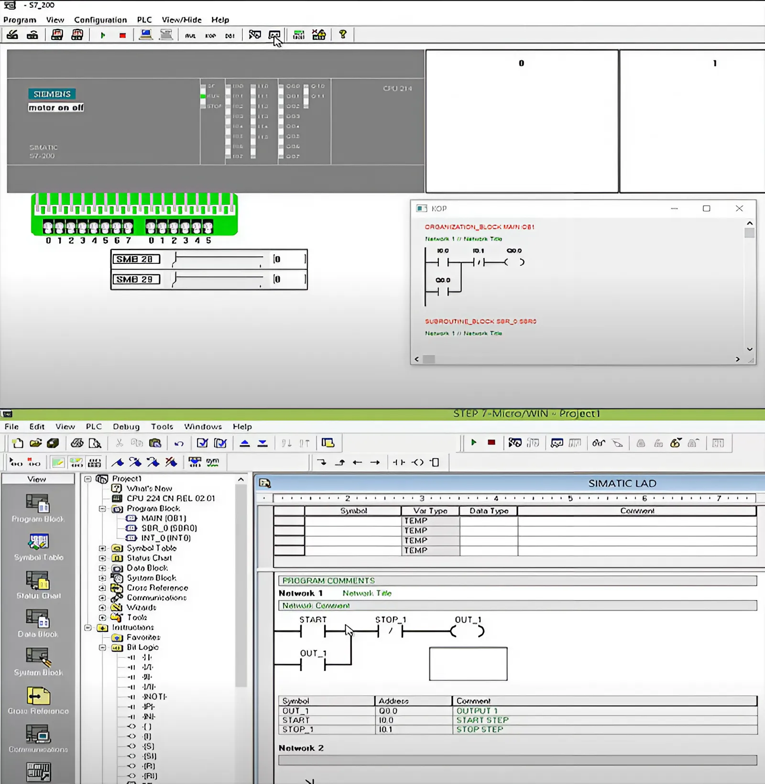This screenshot has height=784, width=765.
Task: Toggle input switch 0 on the simulator
Action: click(x=48, y=227)
